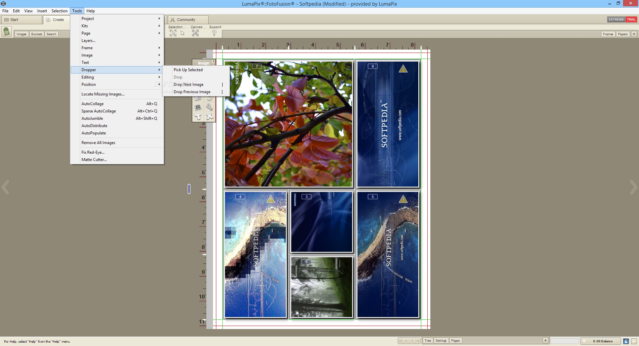Switch to the Images tab
Image resolution: width=639 pixels, height=346 pixels.
[x=21, y=34]
